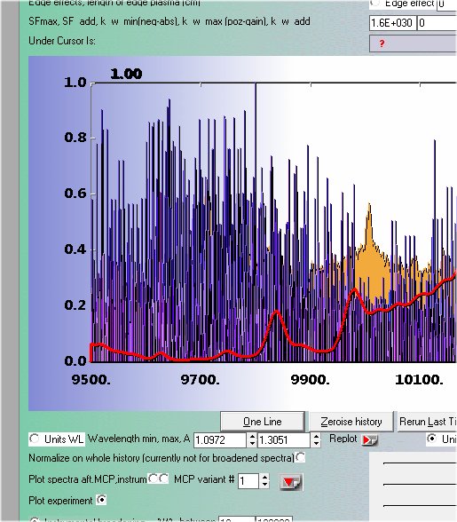Focus the Wavelength min field 1.0972
Viewport: 457px width, 522px height.
coord(220,440)
